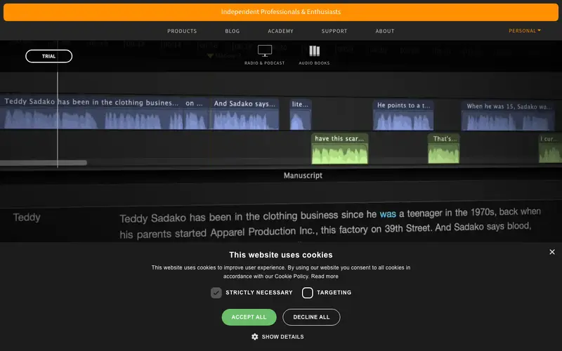The width and height of the screenshot is (562, 351).
Task: Follow the Read more cookie policy link
Action: click(325, 276)
